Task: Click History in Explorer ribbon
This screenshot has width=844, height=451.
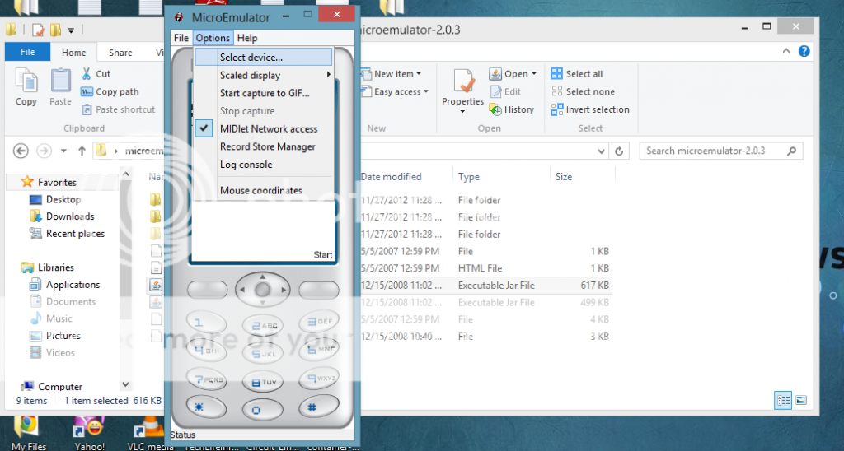Action: pyautogui.click(x=511, y=109)
